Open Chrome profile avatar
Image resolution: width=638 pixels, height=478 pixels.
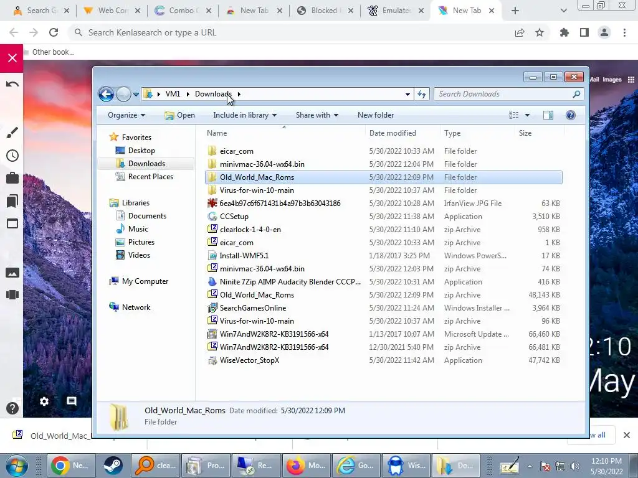tap(604, 32)
